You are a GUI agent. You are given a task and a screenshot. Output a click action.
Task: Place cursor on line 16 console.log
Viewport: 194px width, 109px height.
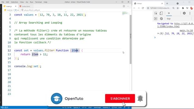28,66
